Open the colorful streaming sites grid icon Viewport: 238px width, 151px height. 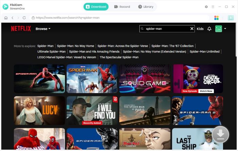point(216,18)
